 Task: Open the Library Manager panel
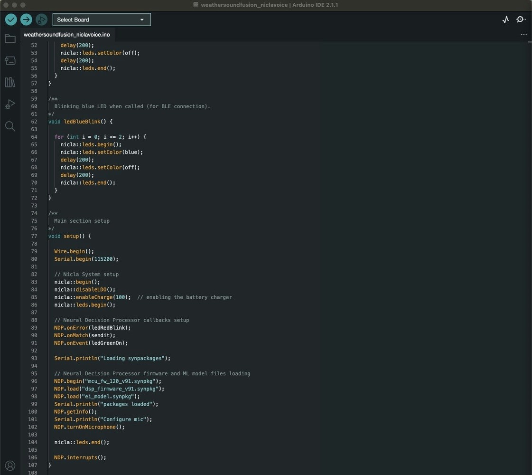[10, 82]
